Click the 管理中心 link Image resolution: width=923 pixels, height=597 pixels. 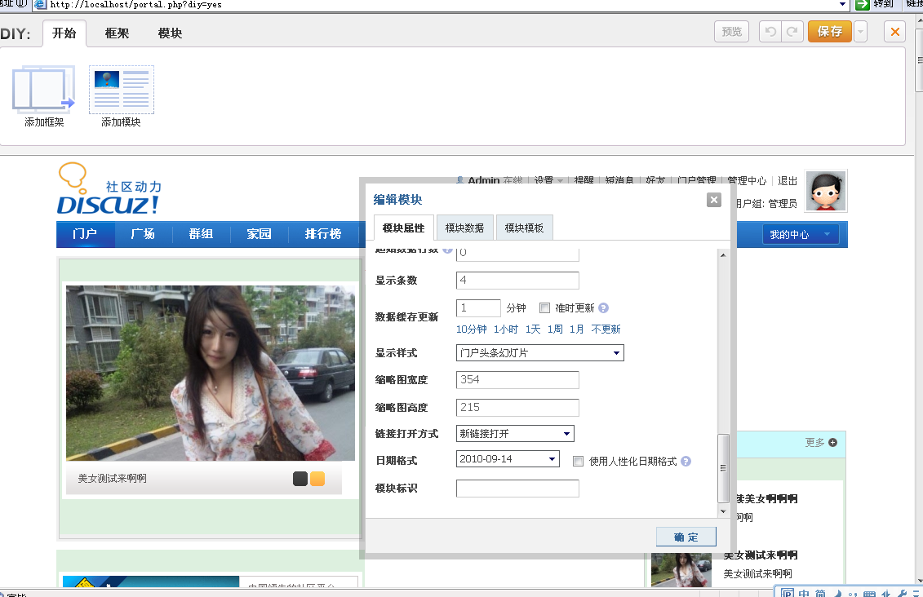pos(747,180)
